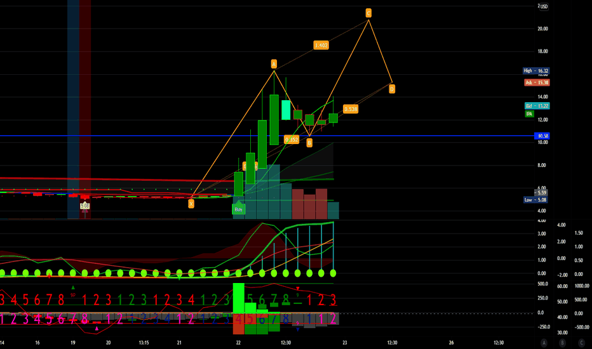Click the 0.538 ratio label

pyautogui.click(x=351, y=109)
